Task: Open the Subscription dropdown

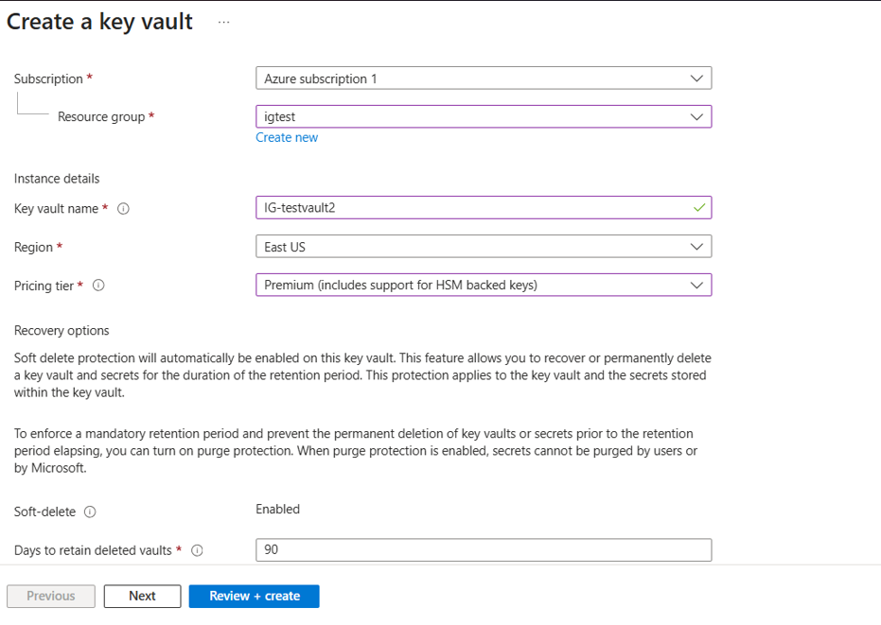Action: coord(484,78)
